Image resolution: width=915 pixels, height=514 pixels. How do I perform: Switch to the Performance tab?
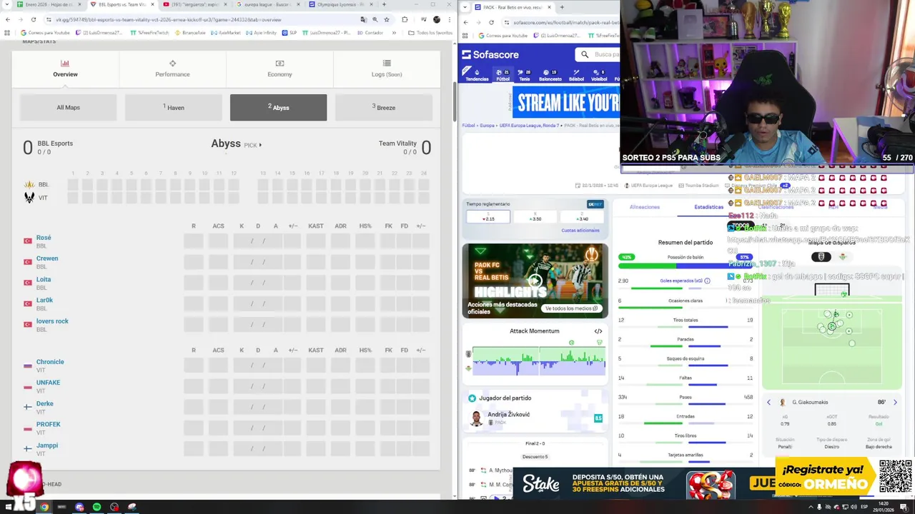coord(172,69)
